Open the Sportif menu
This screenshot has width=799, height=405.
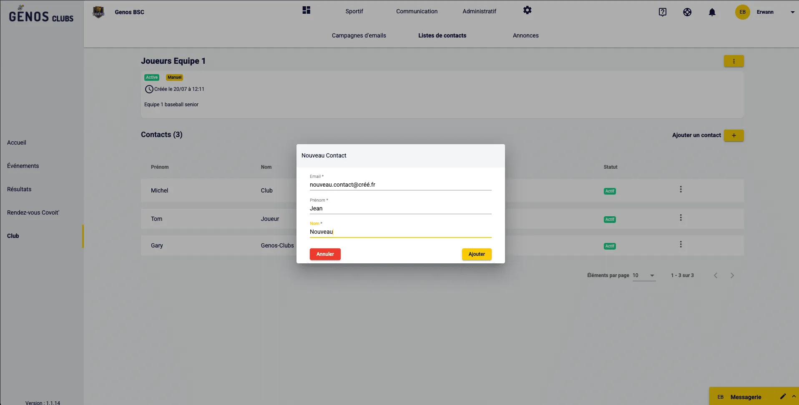click(354, 11)
